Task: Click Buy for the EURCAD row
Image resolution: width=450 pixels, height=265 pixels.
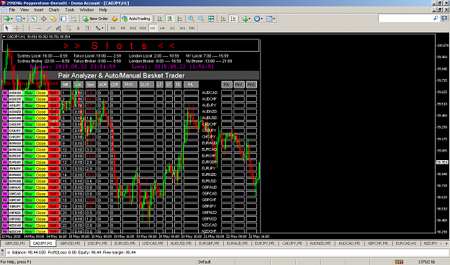Action: [x=29, y=149]
